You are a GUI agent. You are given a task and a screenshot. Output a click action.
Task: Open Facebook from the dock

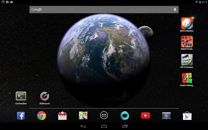click(21, 116)
